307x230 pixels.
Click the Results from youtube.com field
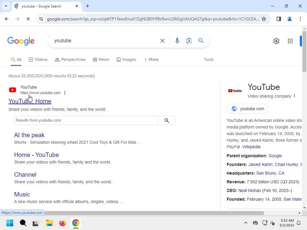[85, 120]
